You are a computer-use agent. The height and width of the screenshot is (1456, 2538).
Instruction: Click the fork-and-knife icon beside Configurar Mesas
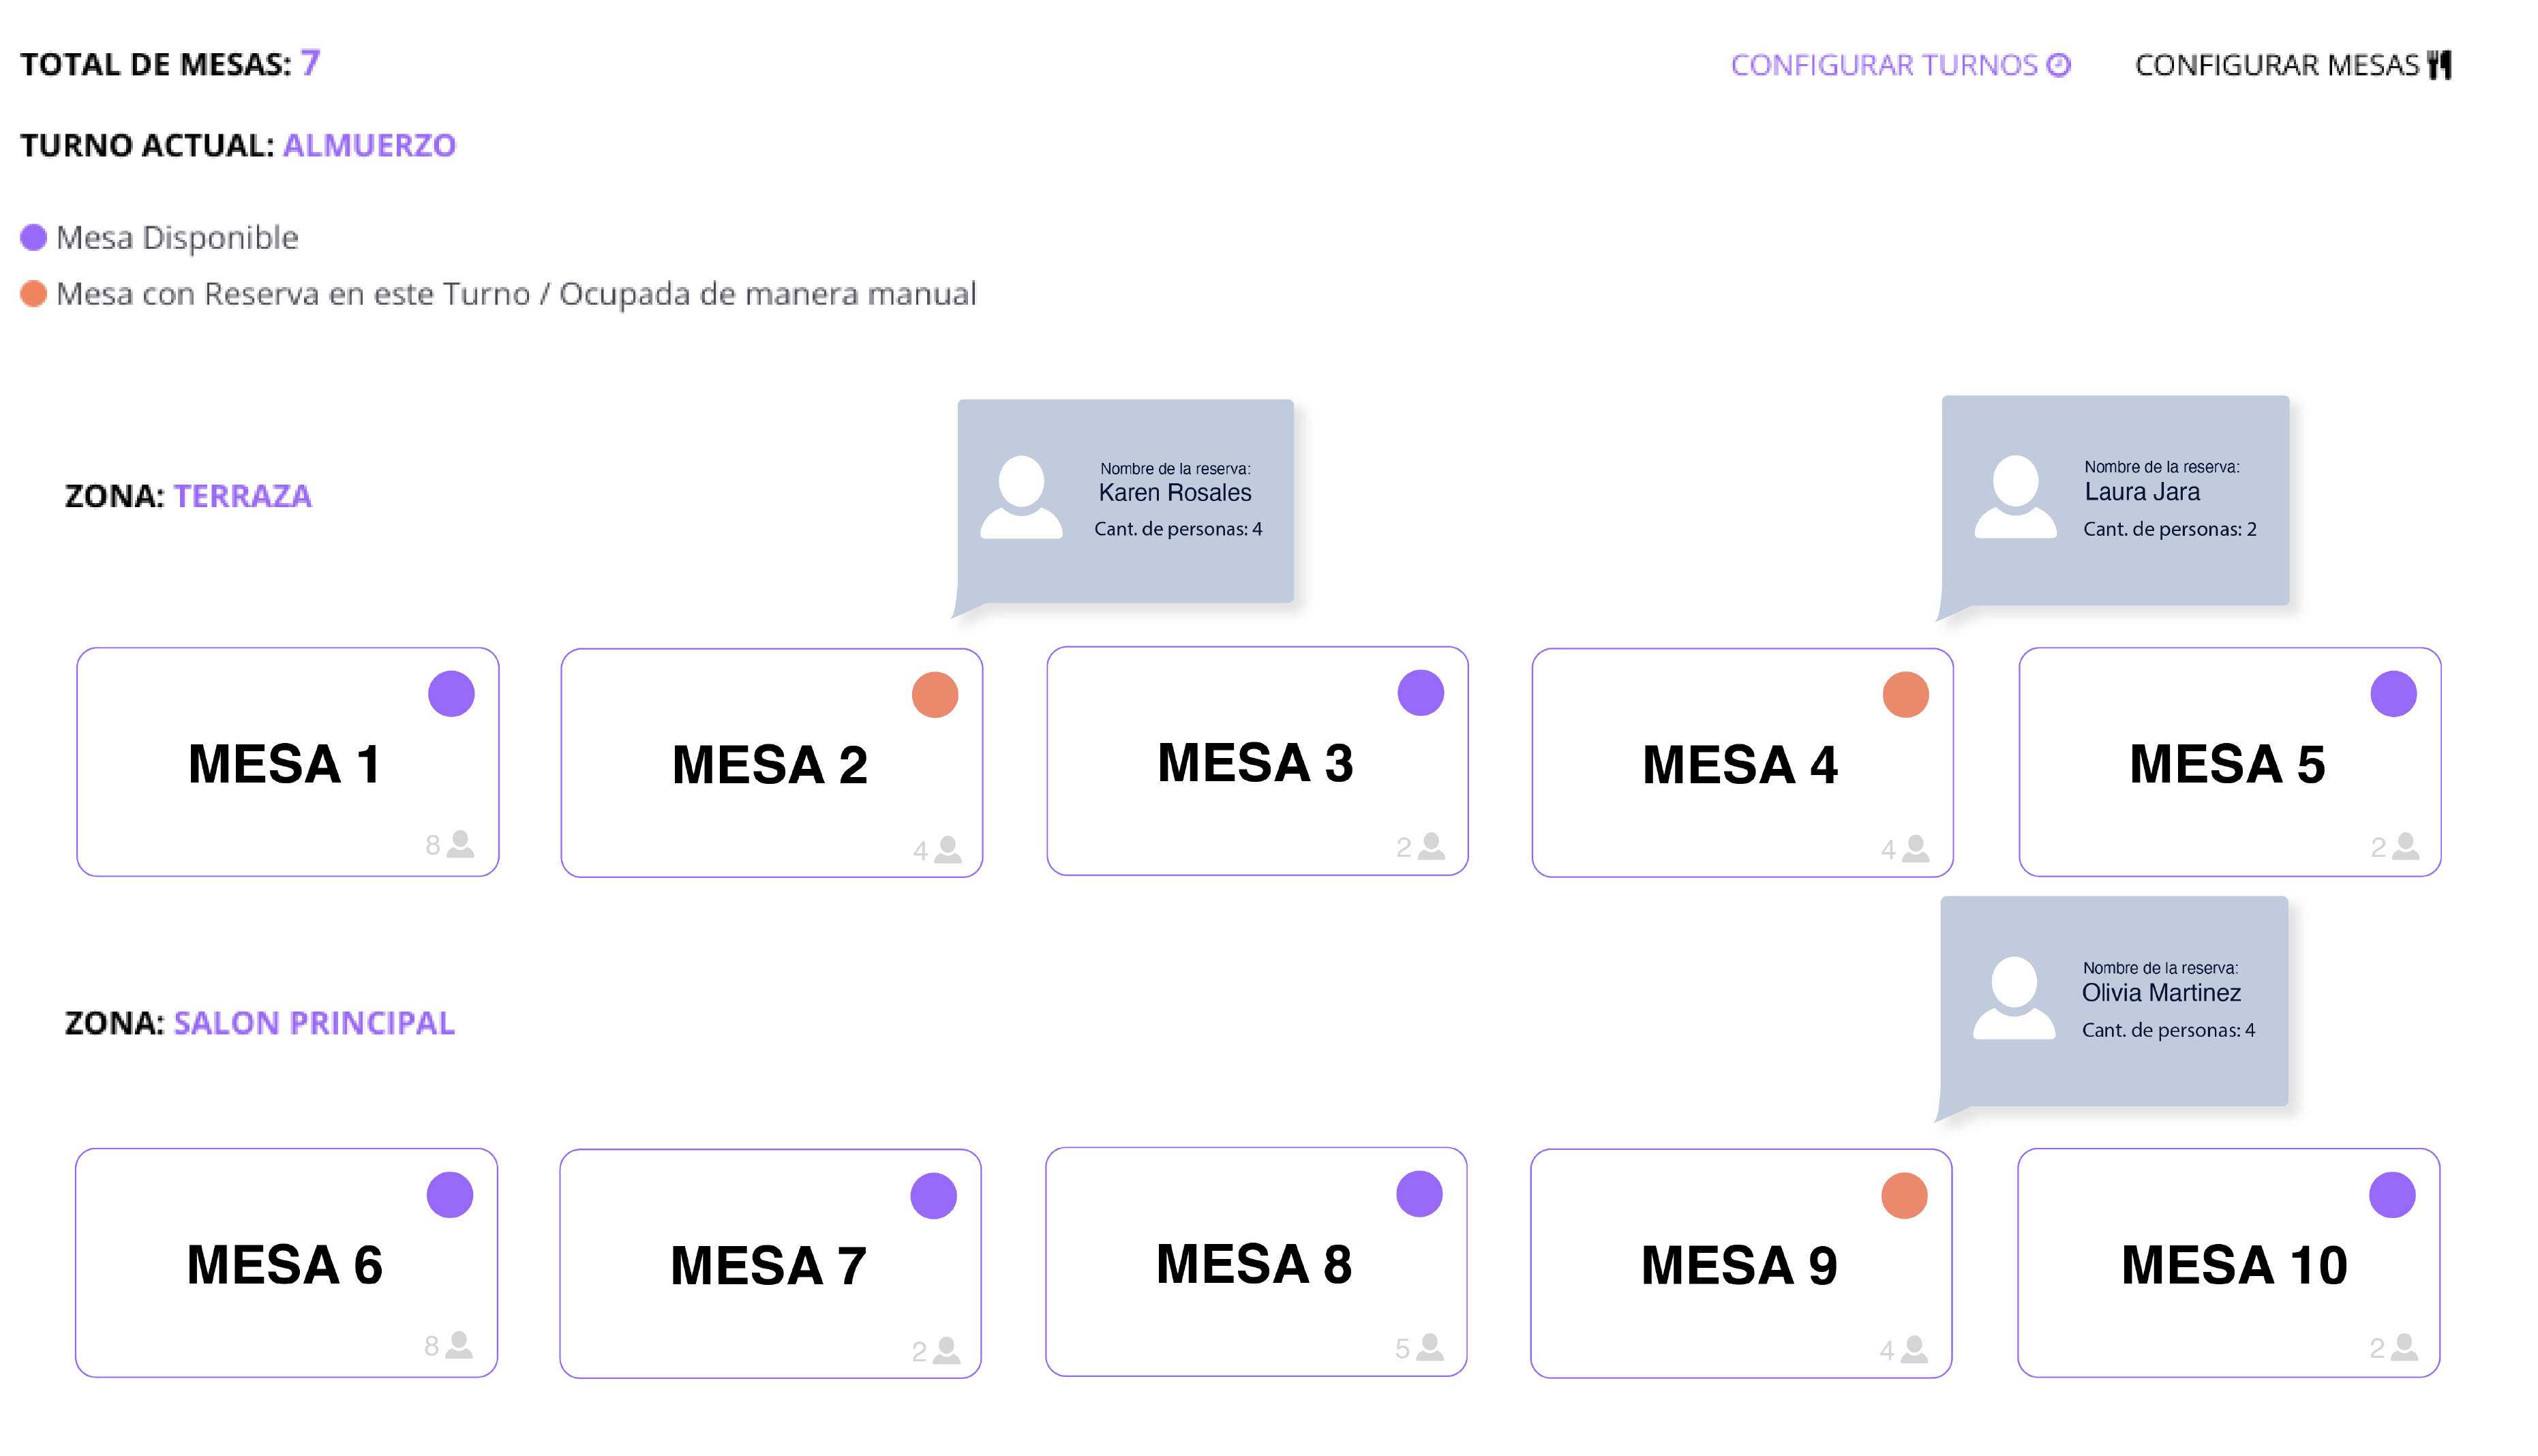coord(2440,64)
